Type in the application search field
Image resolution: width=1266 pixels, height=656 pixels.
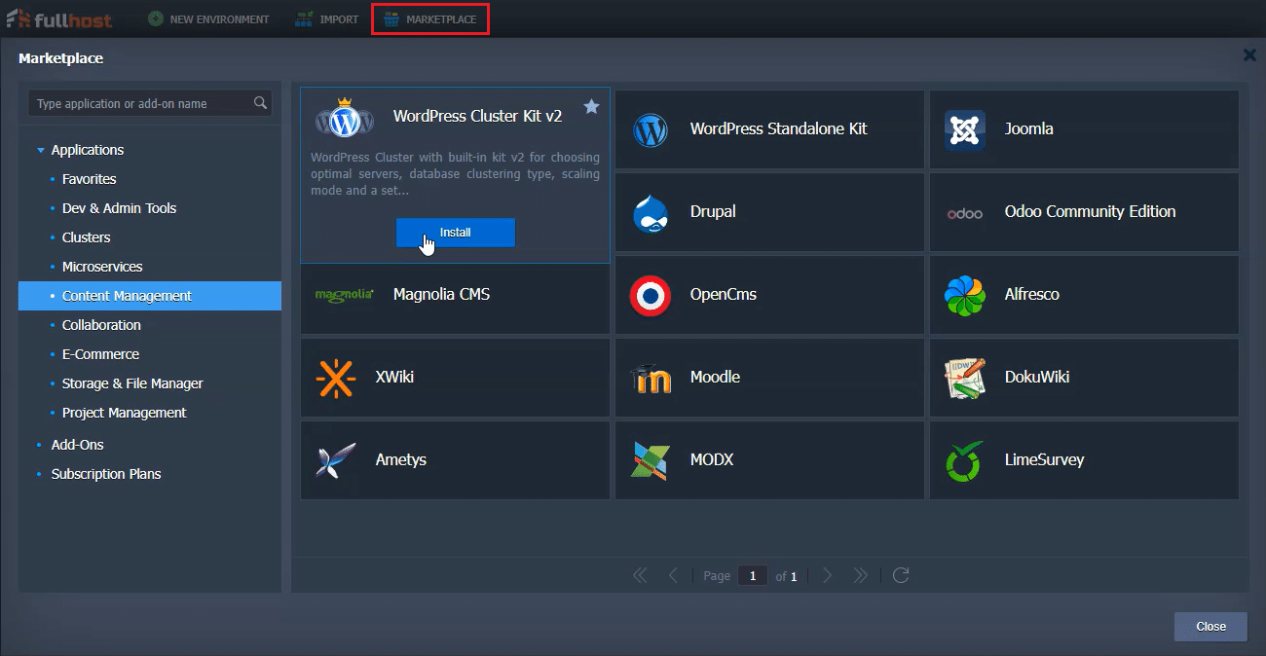pos(141,103)
